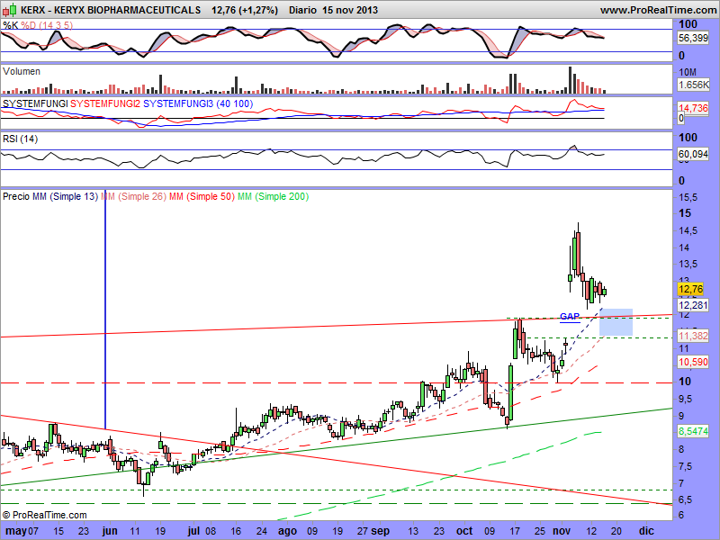Select the black SYSTEMFUNGI label
Viewport: 720px width, 540px height.
click(35, 103)
